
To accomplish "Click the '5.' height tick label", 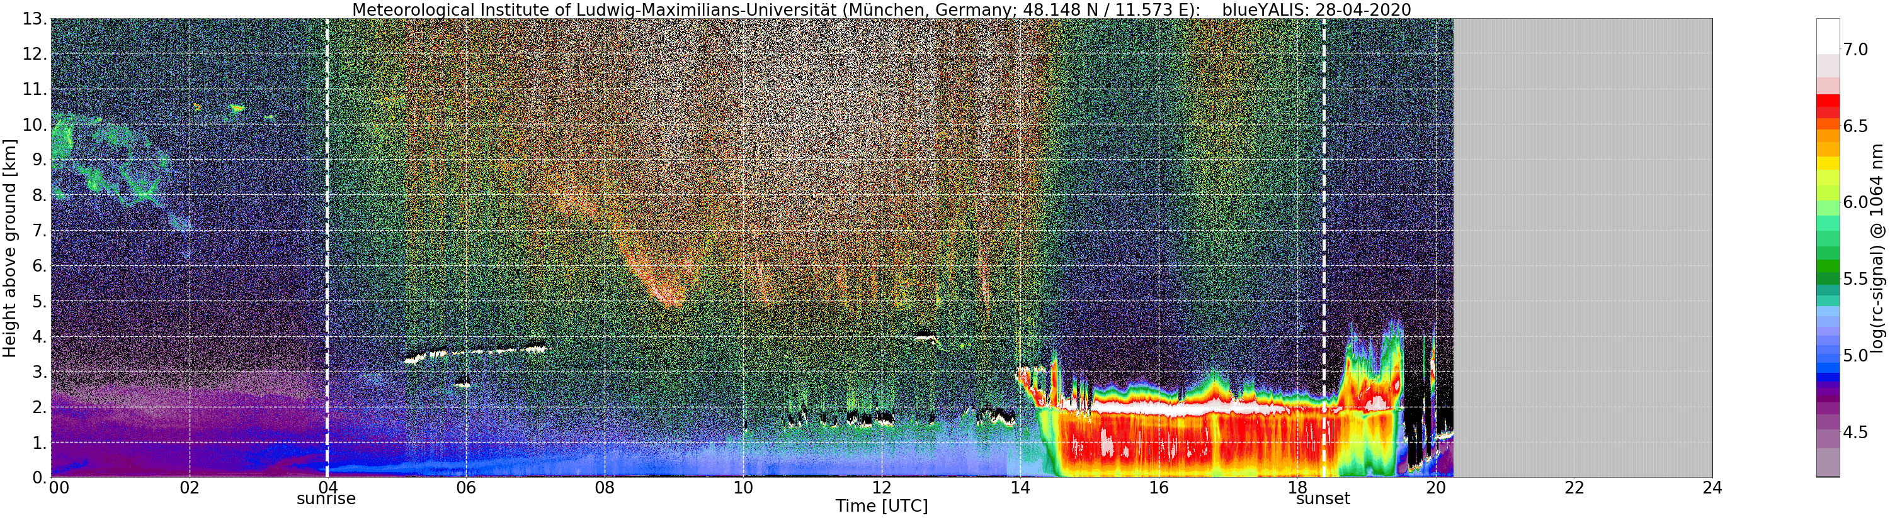I will coord(39,301).
